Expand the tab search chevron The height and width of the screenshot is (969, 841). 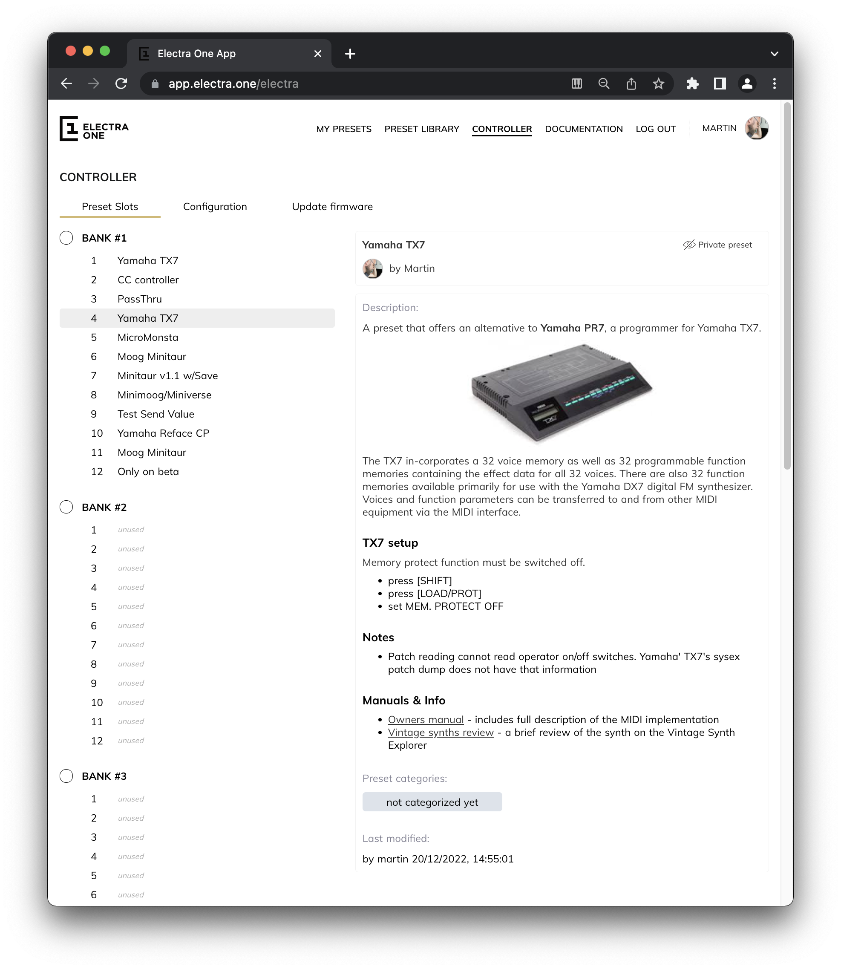point(775,54)
